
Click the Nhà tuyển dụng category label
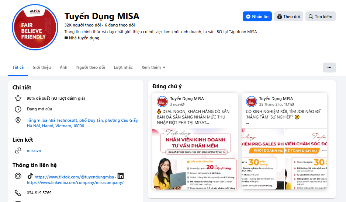pos(84,38)
